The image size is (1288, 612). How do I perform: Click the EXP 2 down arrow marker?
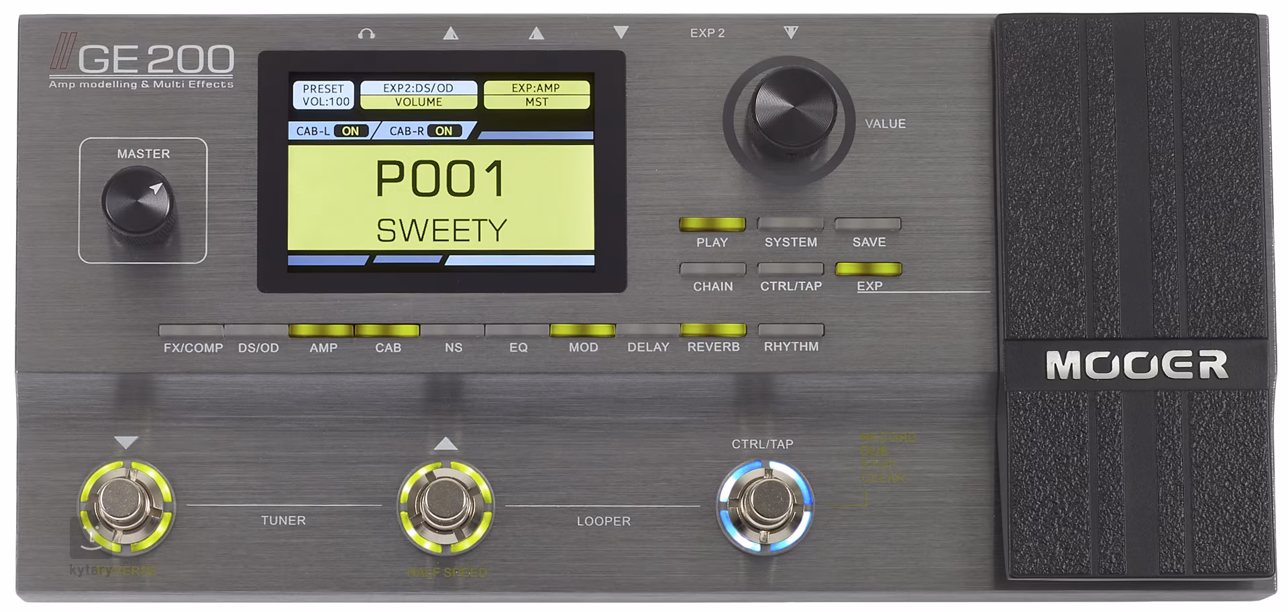pyautogui.click(x=791, y=32)
